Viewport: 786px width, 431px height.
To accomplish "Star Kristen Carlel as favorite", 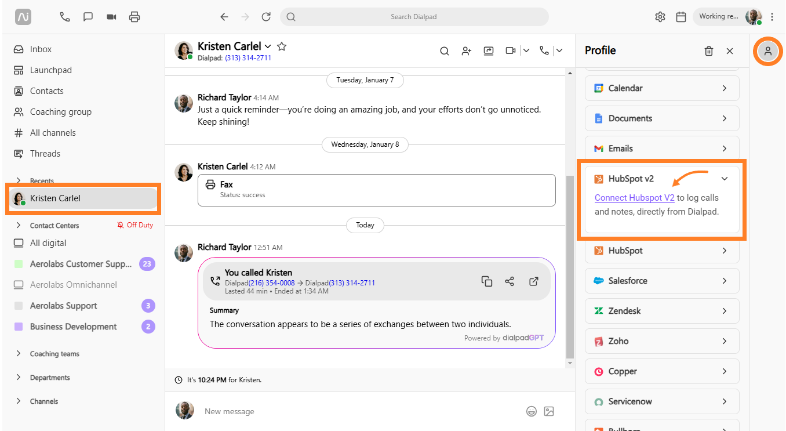I will [x=282, y=46].
